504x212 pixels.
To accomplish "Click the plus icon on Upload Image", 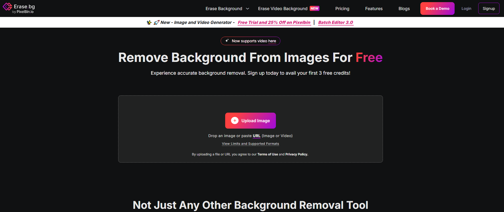I will coord(235,121).
